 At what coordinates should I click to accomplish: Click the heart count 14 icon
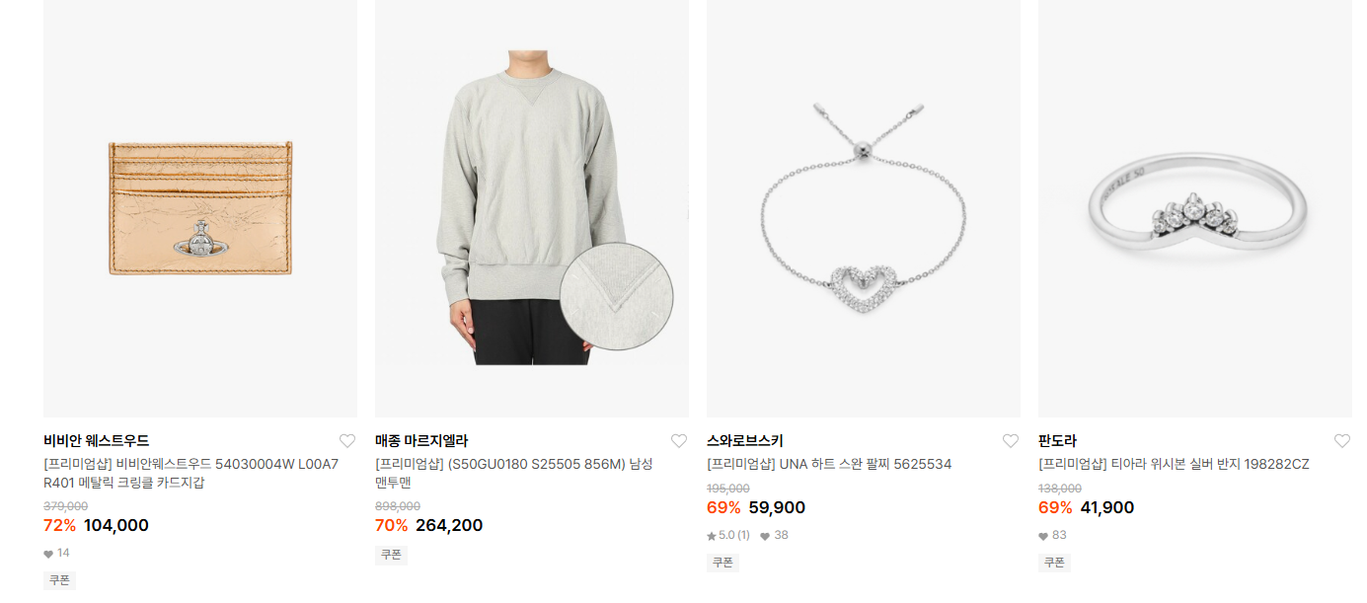(x=48, y=554)
